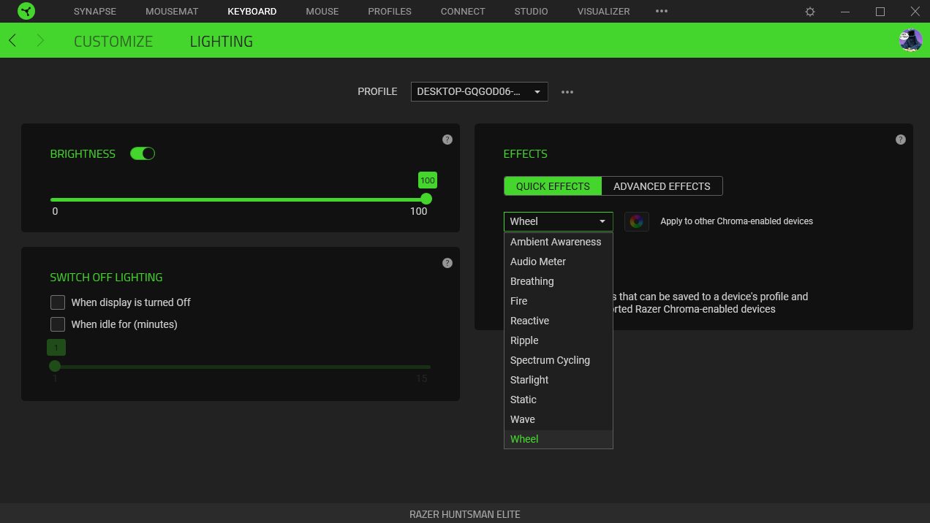
Task: Open the Profile dropdown
Action: pos(479,92)
